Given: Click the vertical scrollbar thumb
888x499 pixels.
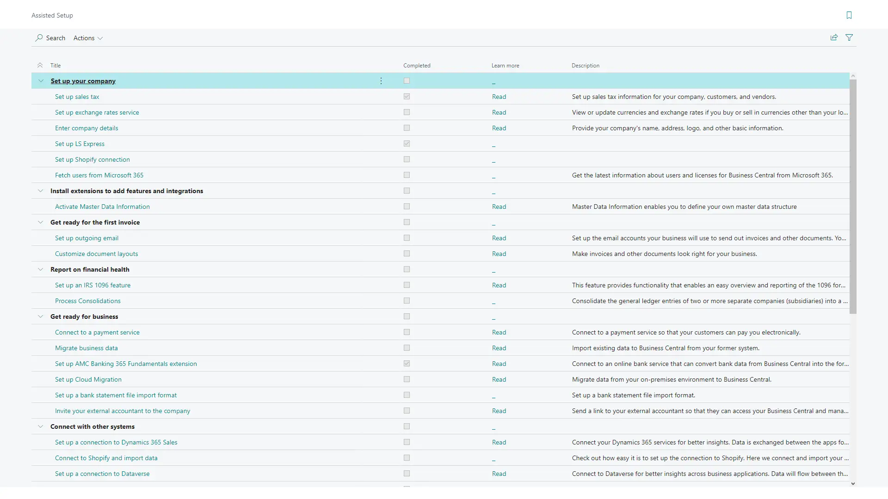Looking at the screenshot, I should pyautogui.click(x=853, y=196).
